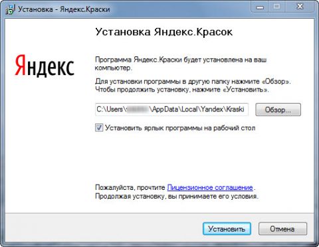Click the blurred username in install path
Viewport: 319px width, 247px height.
coord(138,110)
